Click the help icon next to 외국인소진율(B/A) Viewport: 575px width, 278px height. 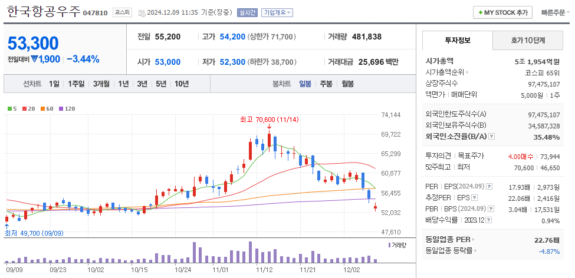pyautogui.click(x=492, y=137)
